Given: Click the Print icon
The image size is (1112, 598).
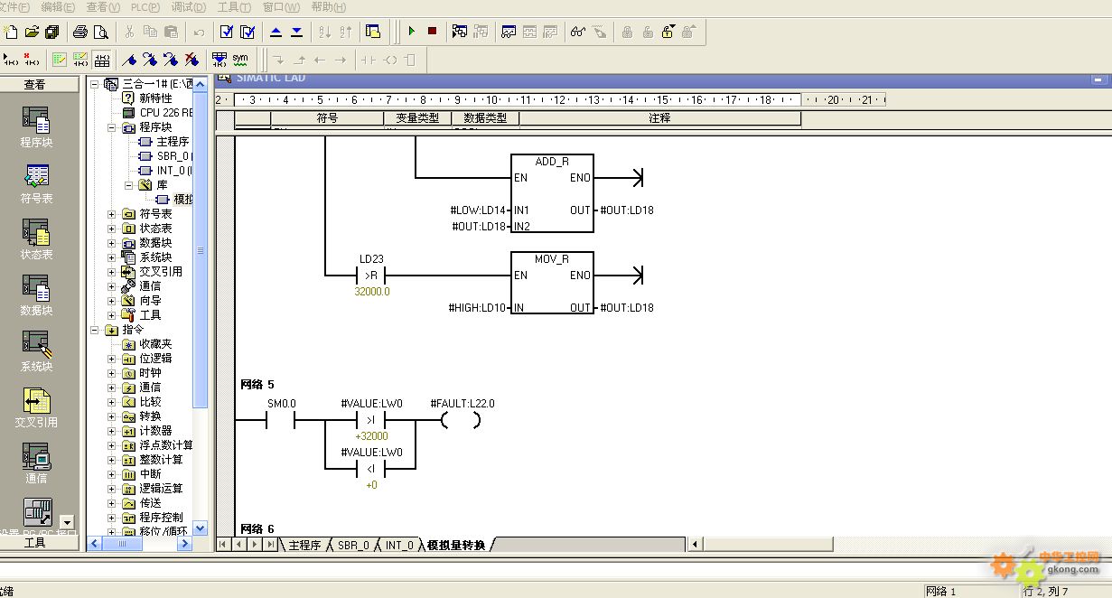Looking at the screenshot, I should 80,32.
